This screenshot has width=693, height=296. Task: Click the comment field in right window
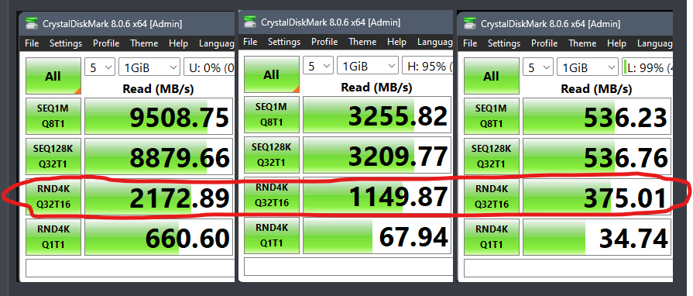(x=568, y=268)
